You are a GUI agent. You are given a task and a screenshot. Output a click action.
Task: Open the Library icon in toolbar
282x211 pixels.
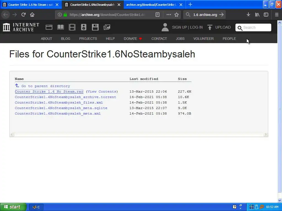(x=257, y=15)
